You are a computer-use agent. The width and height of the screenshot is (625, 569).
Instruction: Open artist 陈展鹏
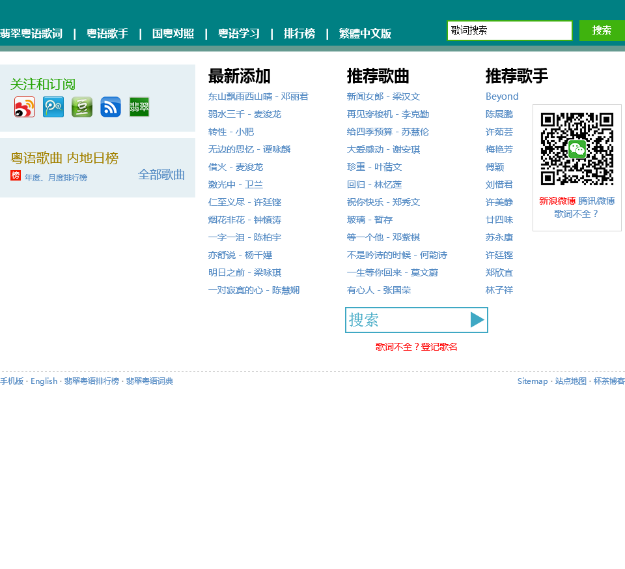tap(499, 114)
